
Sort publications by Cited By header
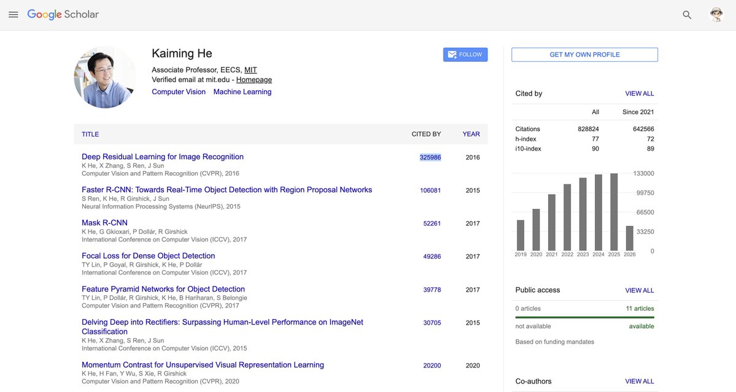click(426, 134)
